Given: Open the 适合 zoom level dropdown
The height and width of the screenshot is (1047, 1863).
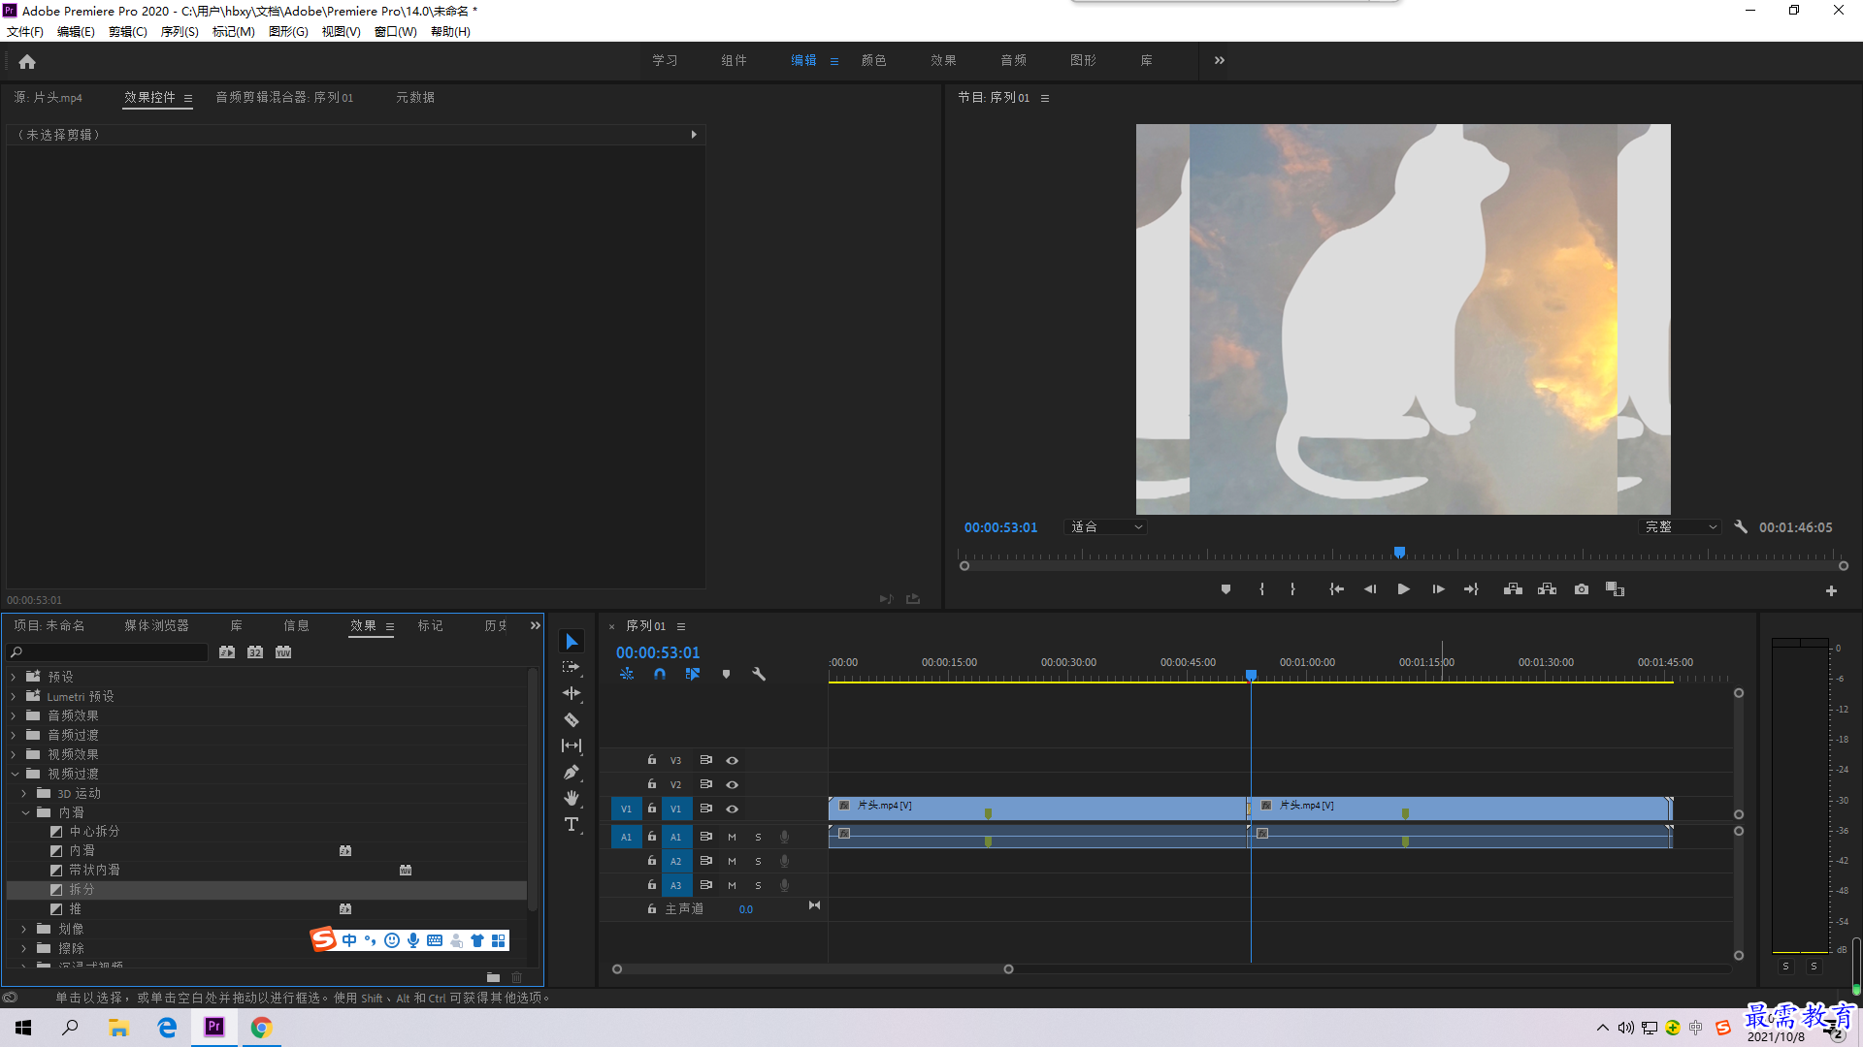Looking at the screenshot, I should click(x=1106, y=527).
